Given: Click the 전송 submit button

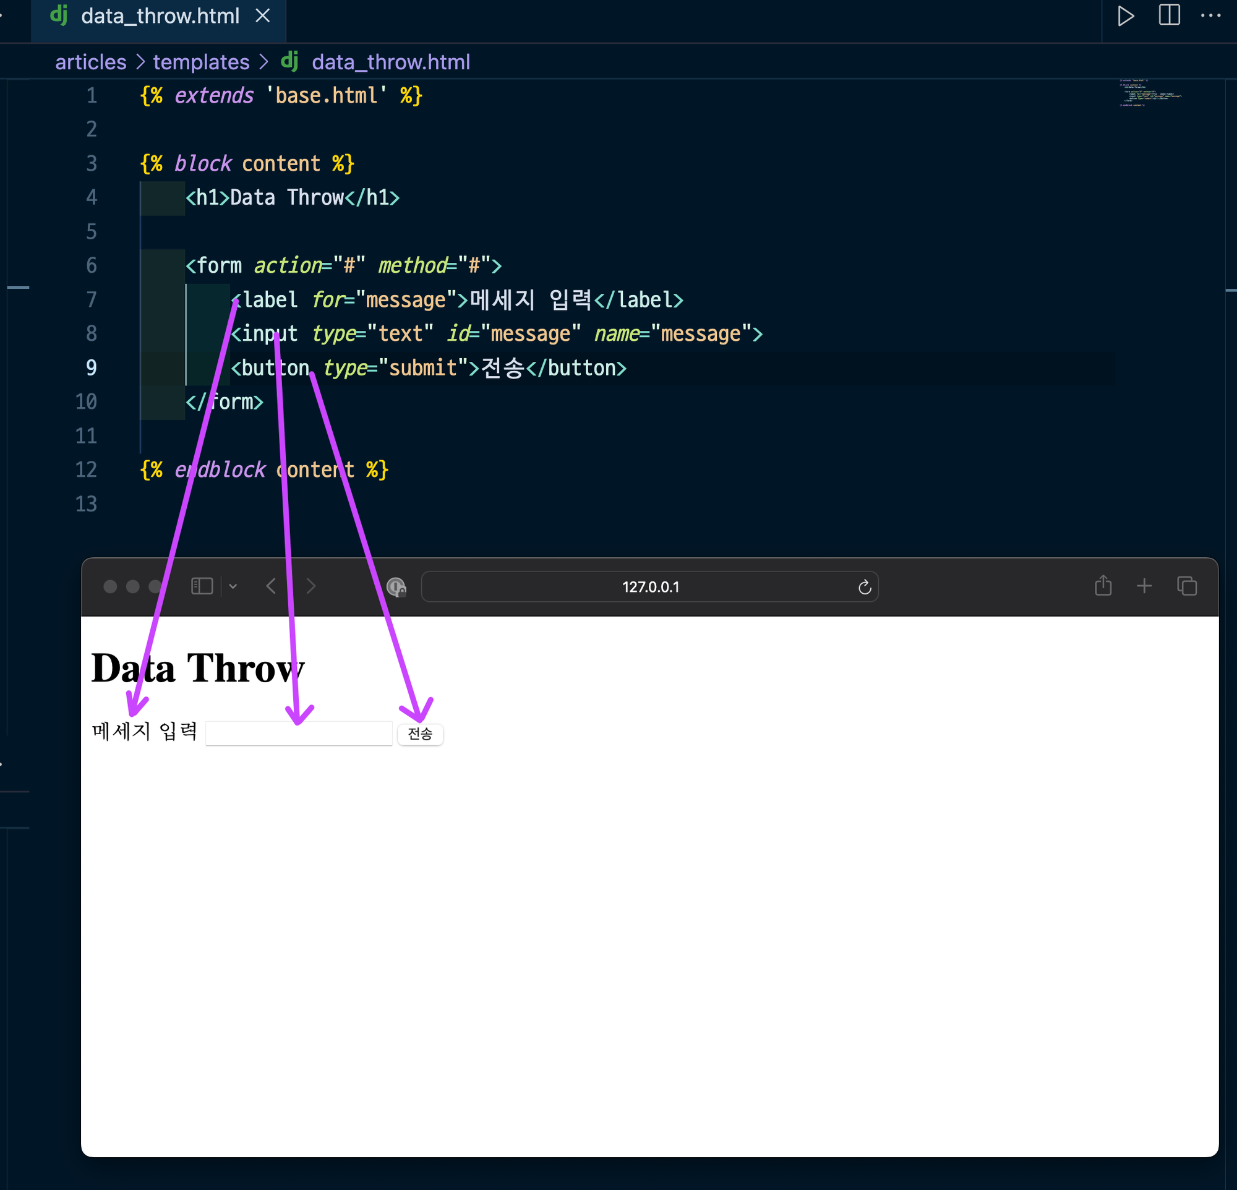Looking at the screenshot, I should 421,733.
